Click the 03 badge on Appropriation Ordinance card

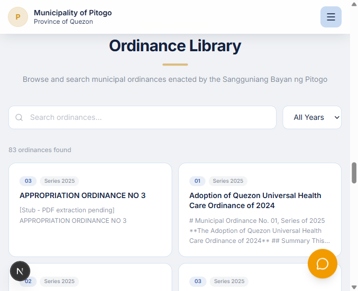coord(28,181)
